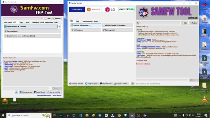The image size is (210, 118).
Task: Click the Stop button in the FRP Tool window
Action: 57,88
